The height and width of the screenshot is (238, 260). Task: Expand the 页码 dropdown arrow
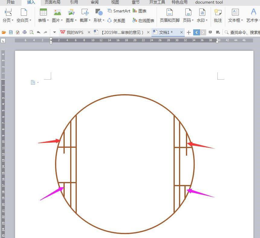click(193, 20)
